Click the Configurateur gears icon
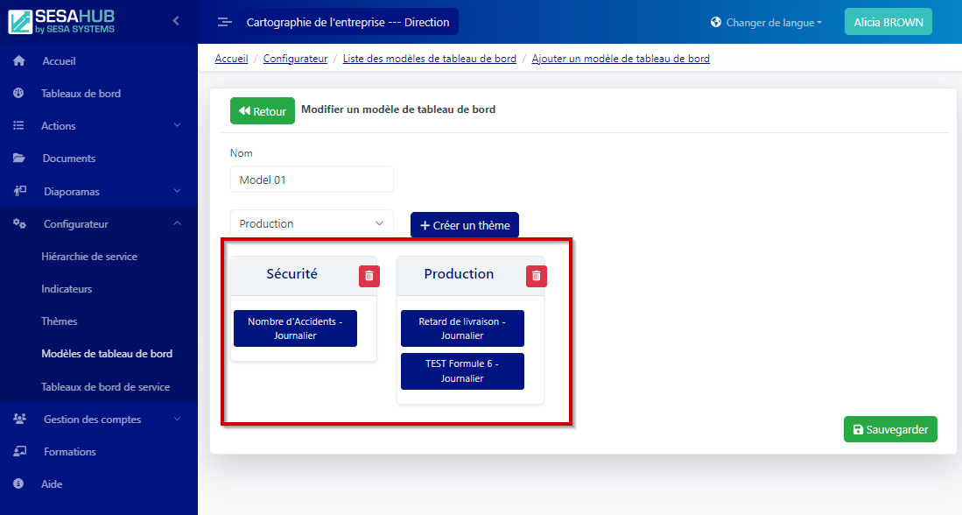Screen dimensions: 962x515 tap(19, 223)
